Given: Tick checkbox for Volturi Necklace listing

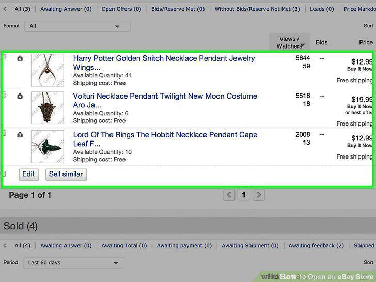Looking at the screenshot, I should pos(4,95).
